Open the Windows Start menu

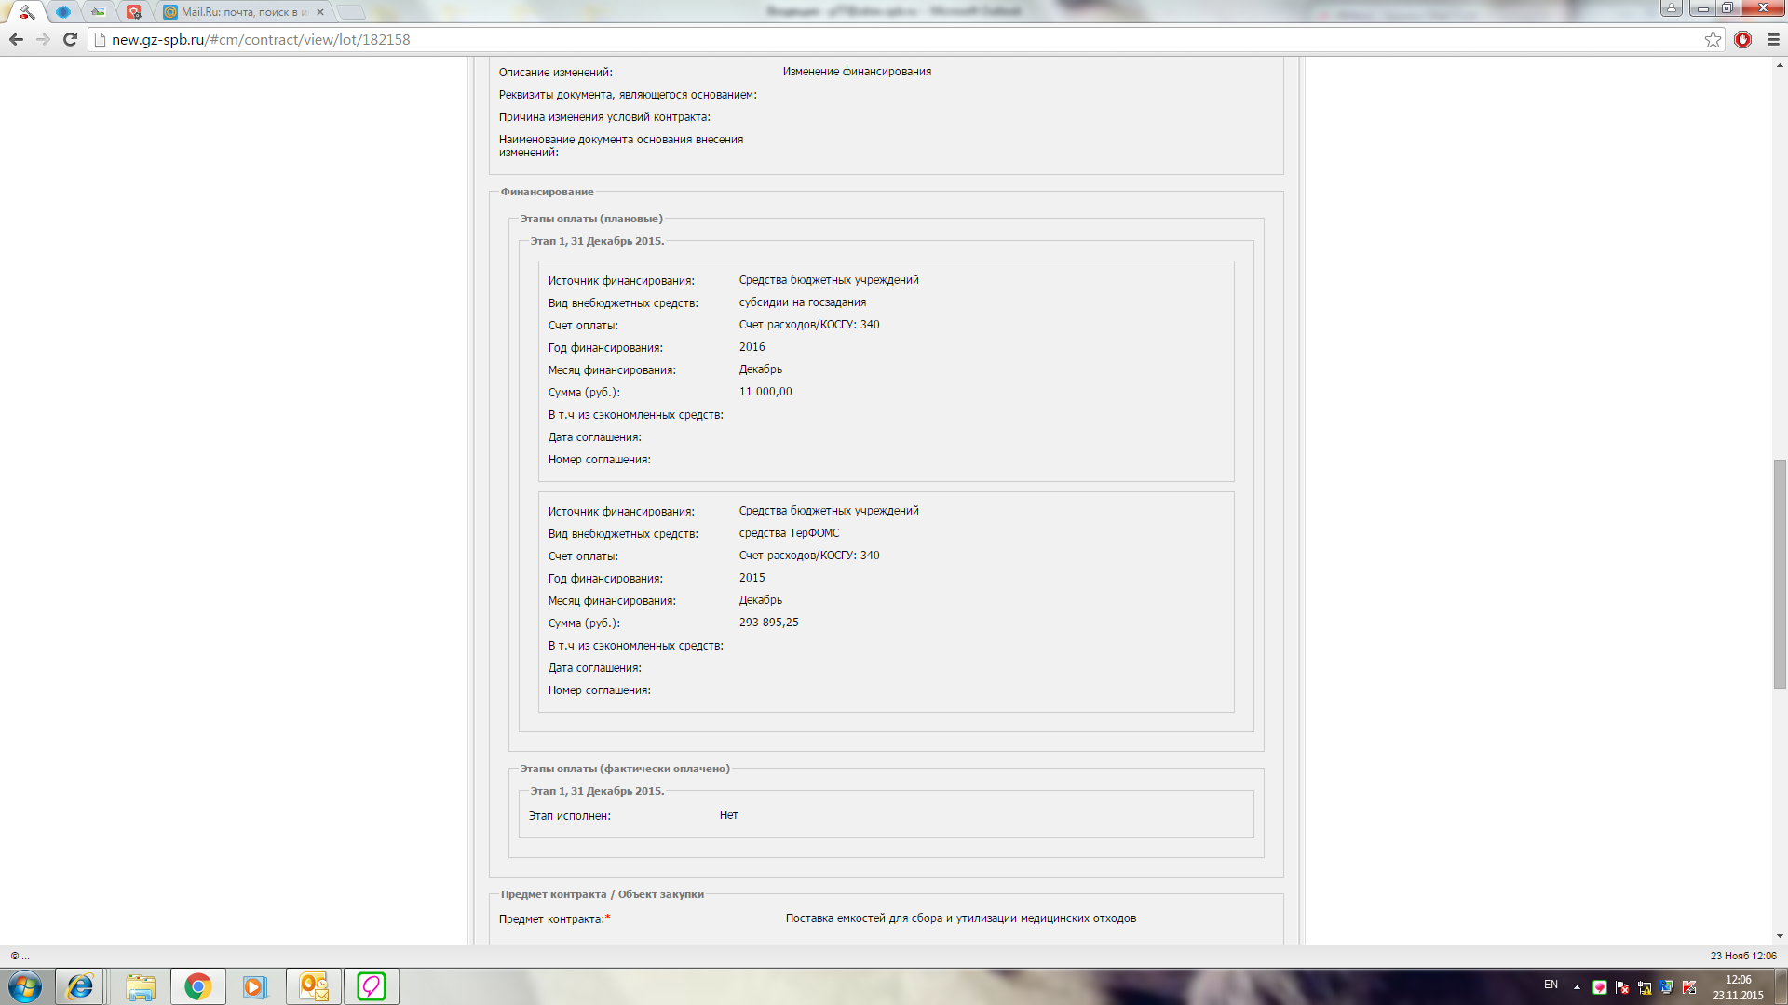pos(25,986)
